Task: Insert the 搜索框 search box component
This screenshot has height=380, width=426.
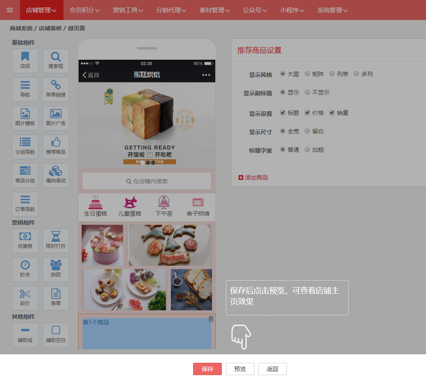Action: pos(56,61)
